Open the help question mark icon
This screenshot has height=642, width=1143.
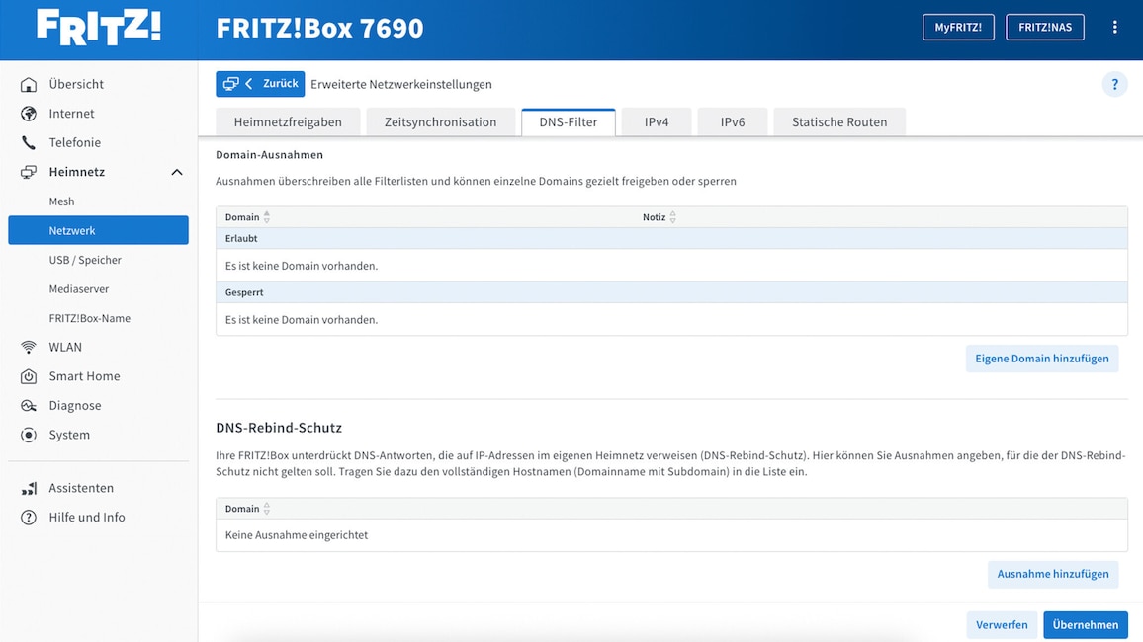point(1114,84)
